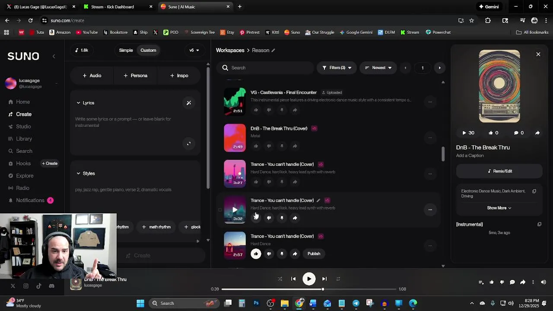Open the play queue in the player bar
Screen dimensions: 553x311
(481, 282)
